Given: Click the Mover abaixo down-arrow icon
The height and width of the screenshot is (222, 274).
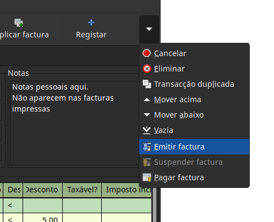Looking at the screenshot, I should click(x=147, y=115).
